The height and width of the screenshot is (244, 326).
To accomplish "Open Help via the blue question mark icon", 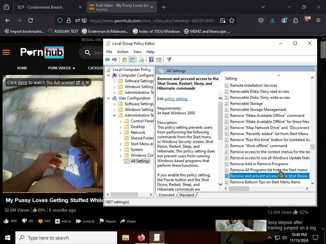I will [151, 60].
